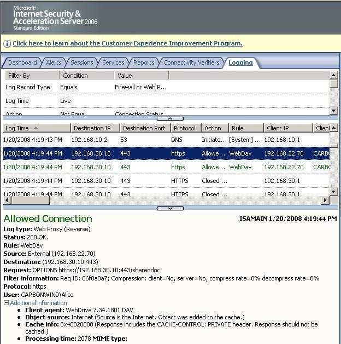The height and width of the screenshot is (344, 341).
Task: Sort the log by the Log Time column
Action: [x=37, y=128]
